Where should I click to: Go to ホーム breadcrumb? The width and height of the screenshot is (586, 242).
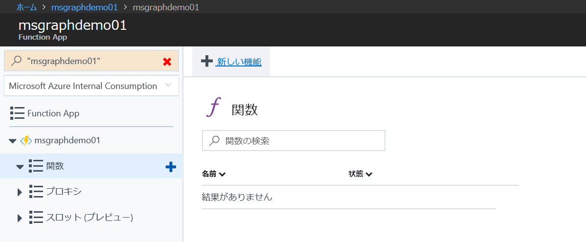pos(26,7)
